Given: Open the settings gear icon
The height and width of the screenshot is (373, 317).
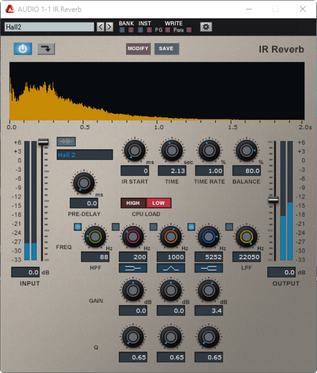Looking at the screenshot, I should tap(206, 27).
